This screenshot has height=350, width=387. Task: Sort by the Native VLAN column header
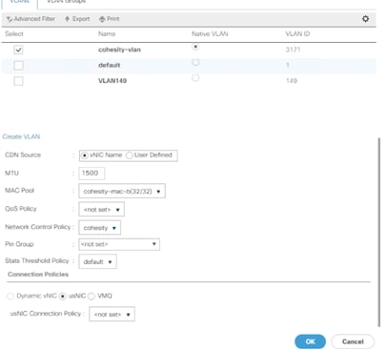(x=210, y=34)
